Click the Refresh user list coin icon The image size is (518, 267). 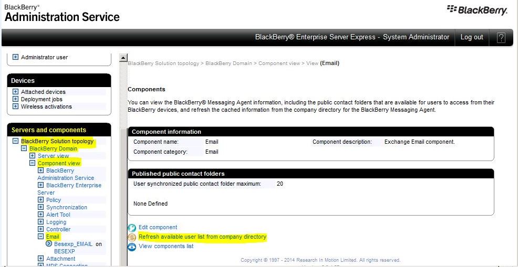pos(132,238)
